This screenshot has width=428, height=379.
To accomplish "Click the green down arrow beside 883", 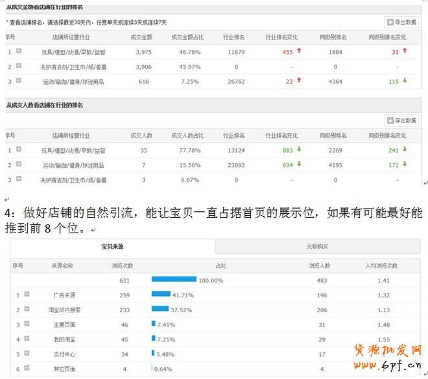I will click(299, 150).
